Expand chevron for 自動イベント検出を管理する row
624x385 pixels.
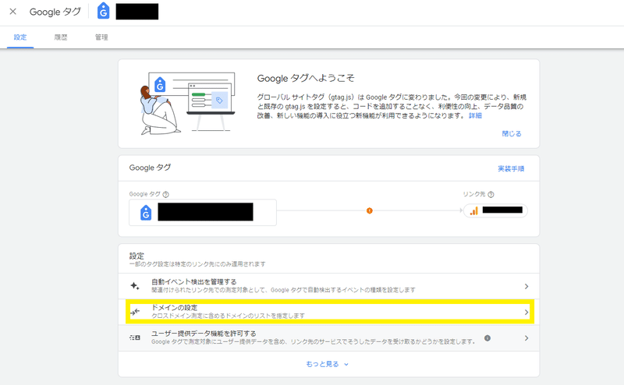click(526, 286)
